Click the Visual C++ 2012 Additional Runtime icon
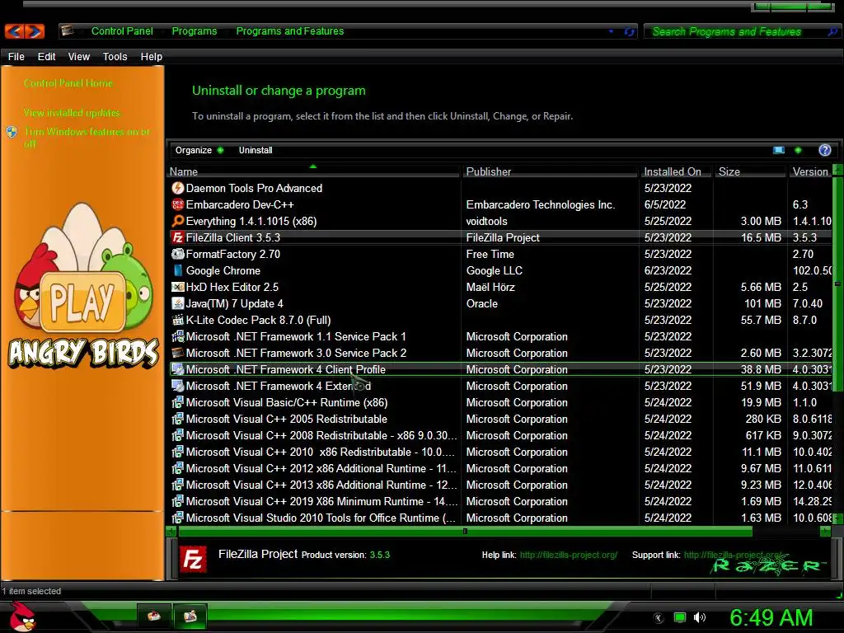The width and height of the screenshot is (844, 633). [x=178, y=468]
